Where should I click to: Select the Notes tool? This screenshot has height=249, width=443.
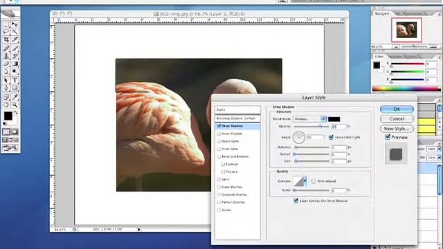[x=6, y=97]
